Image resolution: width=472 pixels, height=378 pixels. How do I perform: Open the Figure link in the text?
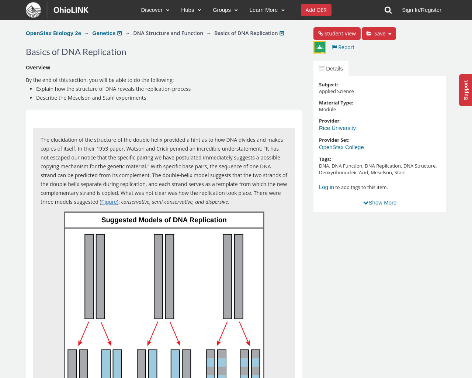pyautogui.click(x=109, y=201)
